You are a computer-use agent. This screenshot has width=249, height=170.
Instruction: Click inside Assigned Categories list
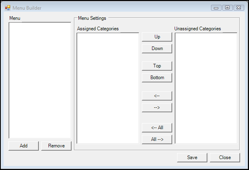click(108, 88)
